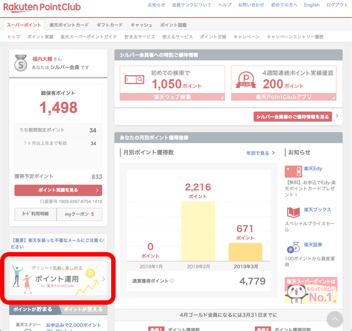
Task: Click the 2019年3月 bar in the chart
Action: pos(245,252)
